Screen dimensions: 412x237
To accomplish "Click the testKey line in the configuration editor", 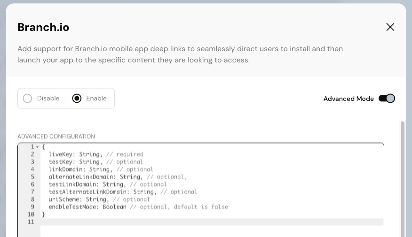I will 95,162.
